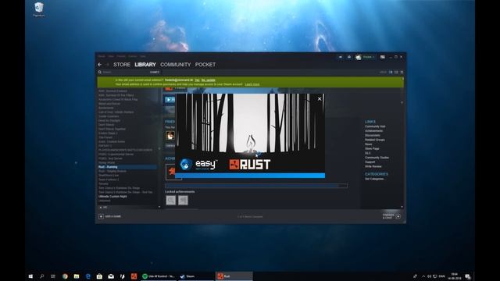Open the POCKET profile tab
The image size is (500, 281).
coord(205,65)
